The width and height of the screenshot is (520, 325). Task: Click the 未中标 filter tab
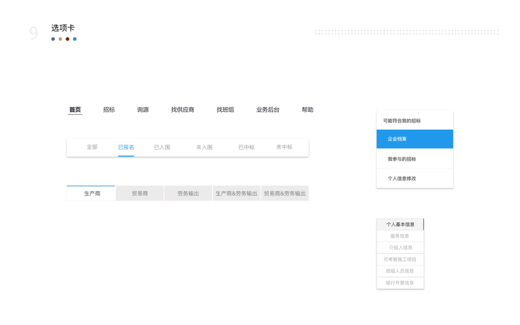(x=284, y=147)
